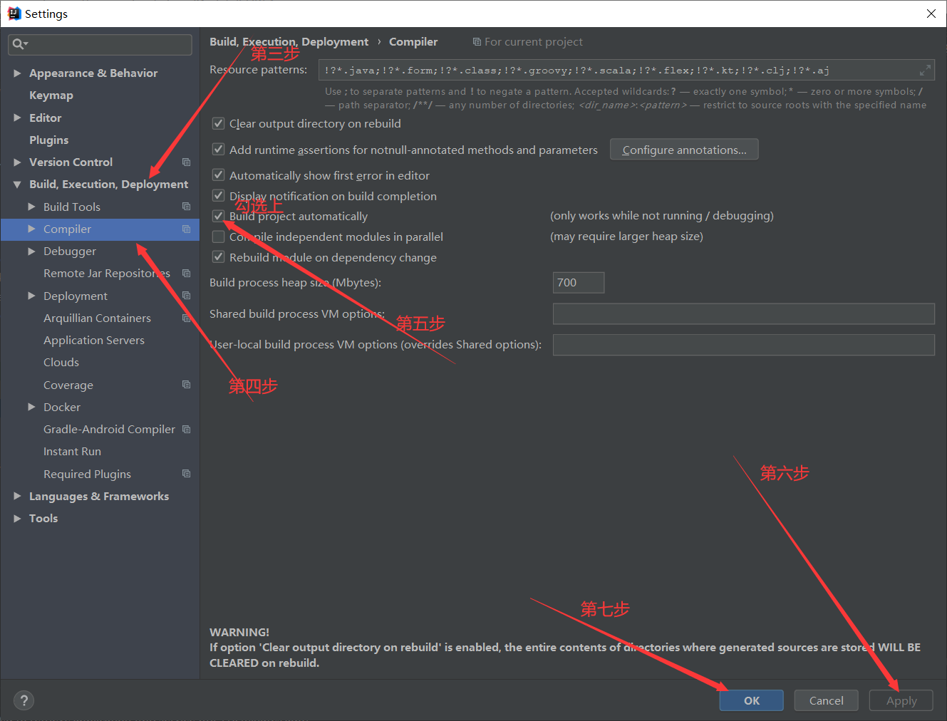Screen dimensions: 947x721
Task: Click User-local build process VM options field
Action: click(744, 345)
